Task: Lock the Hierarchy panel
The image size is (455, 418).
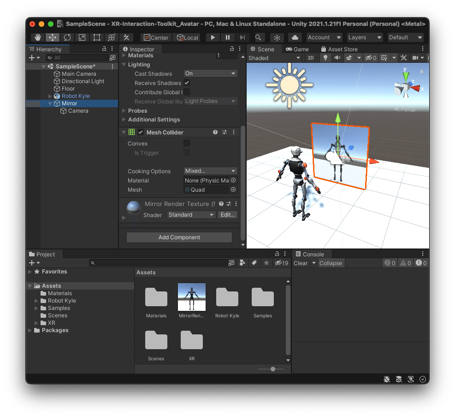Action: (x=104, y=49)
